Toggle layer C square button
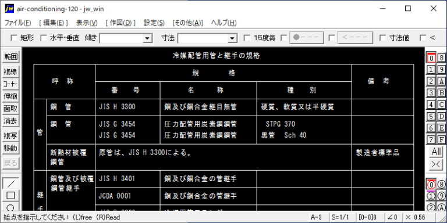Viewport: 447px width, 223px height. [x=441, y=105]
